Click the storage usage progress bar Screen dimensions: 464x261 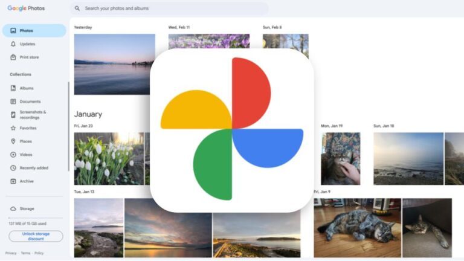(36, 217)
